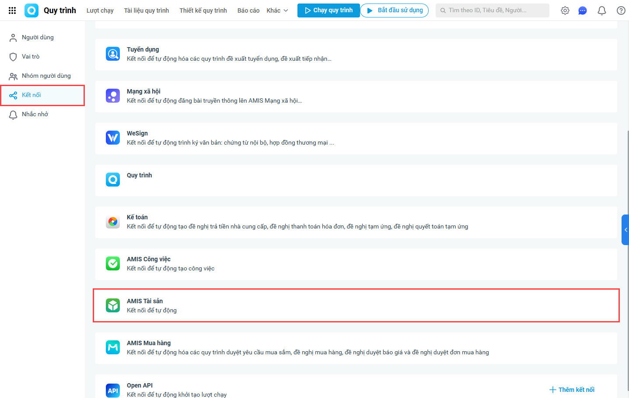Open the Tuyển dụng connection row

click(356, 55)
